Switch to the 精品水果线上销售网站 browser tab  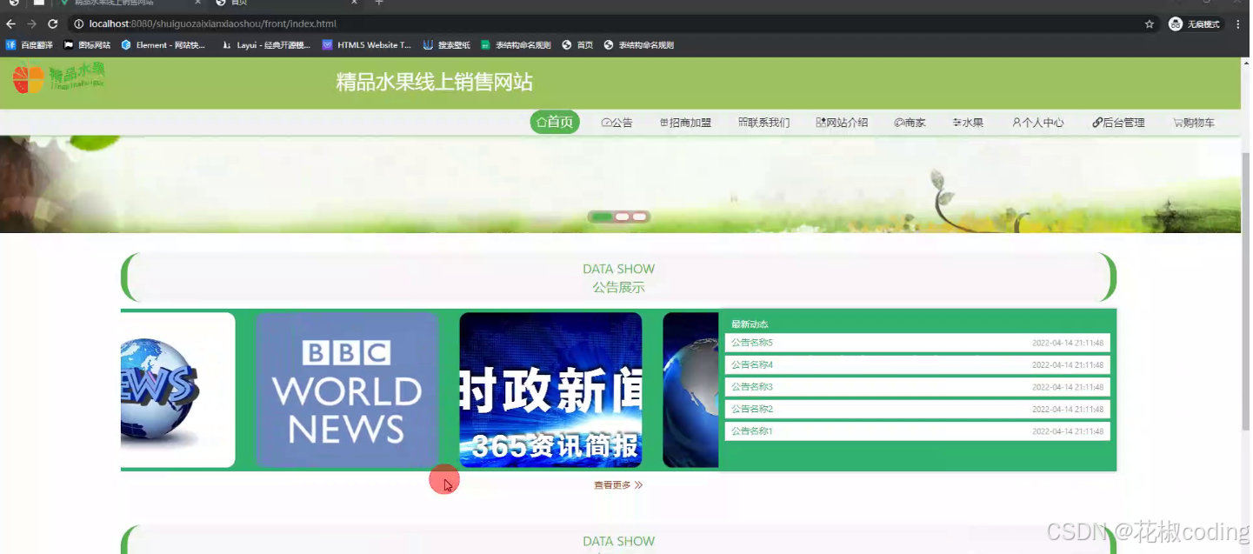pos(129,3)
